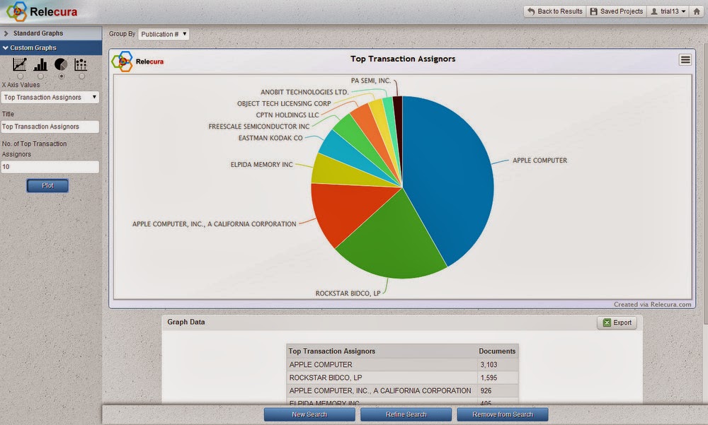Choose the scatter chart radio button
This screenshot has width=708, height=425.
pos(81,76)
